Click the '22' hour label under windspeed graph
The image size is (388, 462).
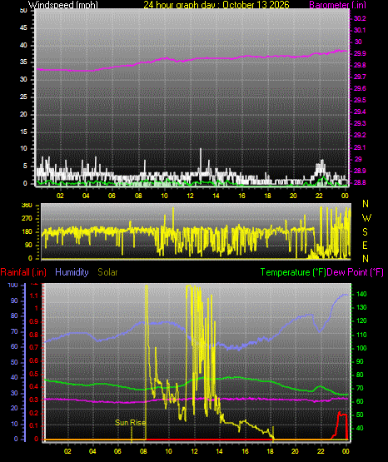point(319,196)
